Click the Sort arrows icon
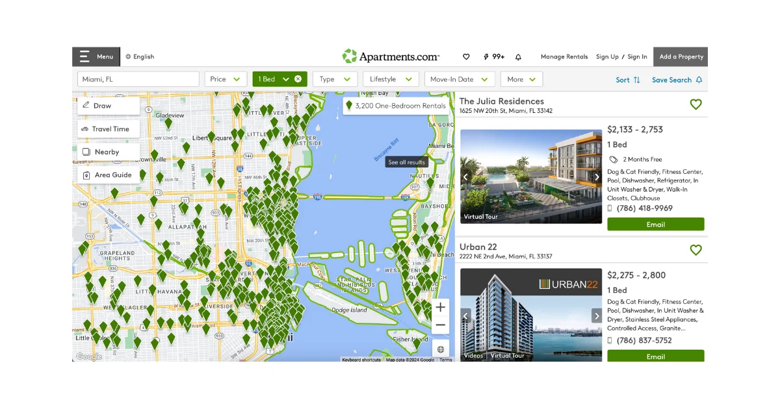This screenshot has height=409, width=780. click(636, 80)
